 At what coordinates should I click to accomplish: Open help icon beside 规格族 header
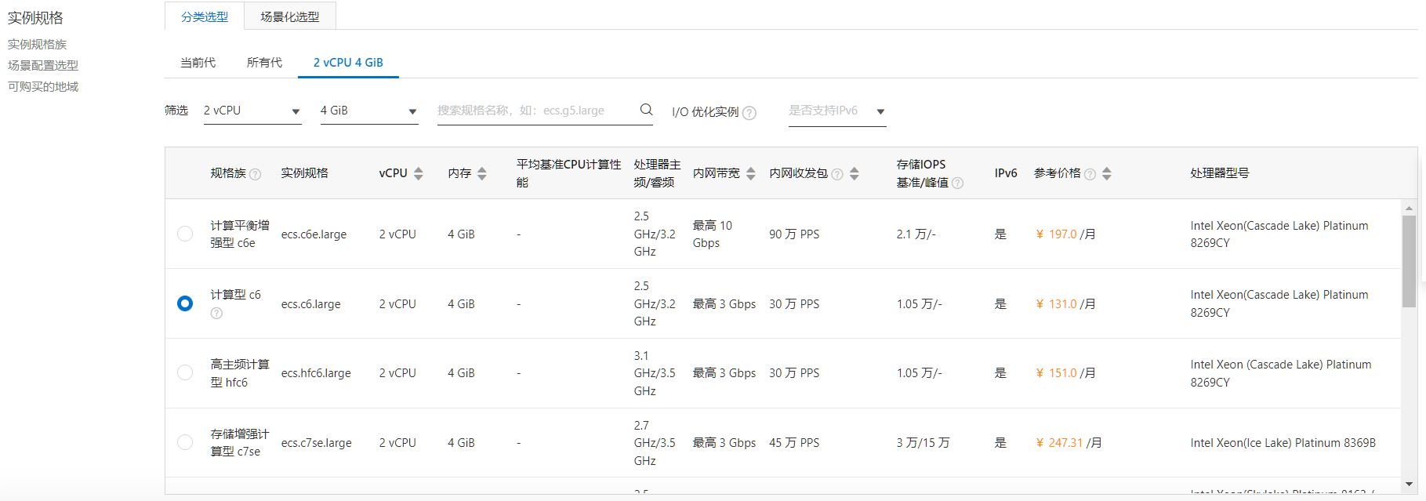pos(255,174)
